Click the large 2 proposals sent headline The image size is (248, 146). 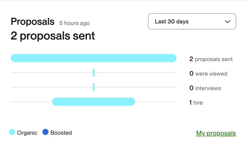[53, 36]
